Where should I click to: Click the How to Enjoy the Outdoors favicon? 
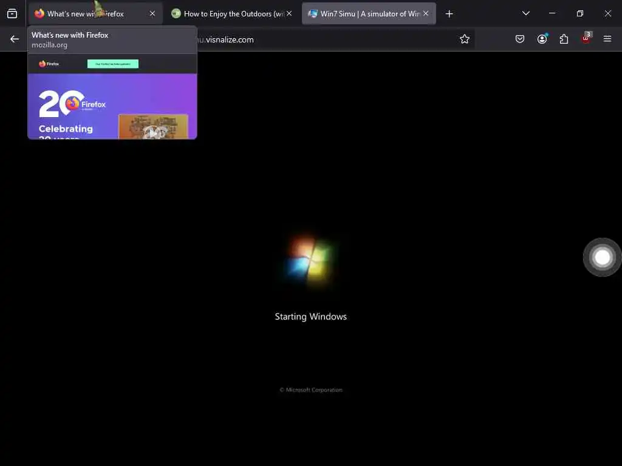(176, 13)
